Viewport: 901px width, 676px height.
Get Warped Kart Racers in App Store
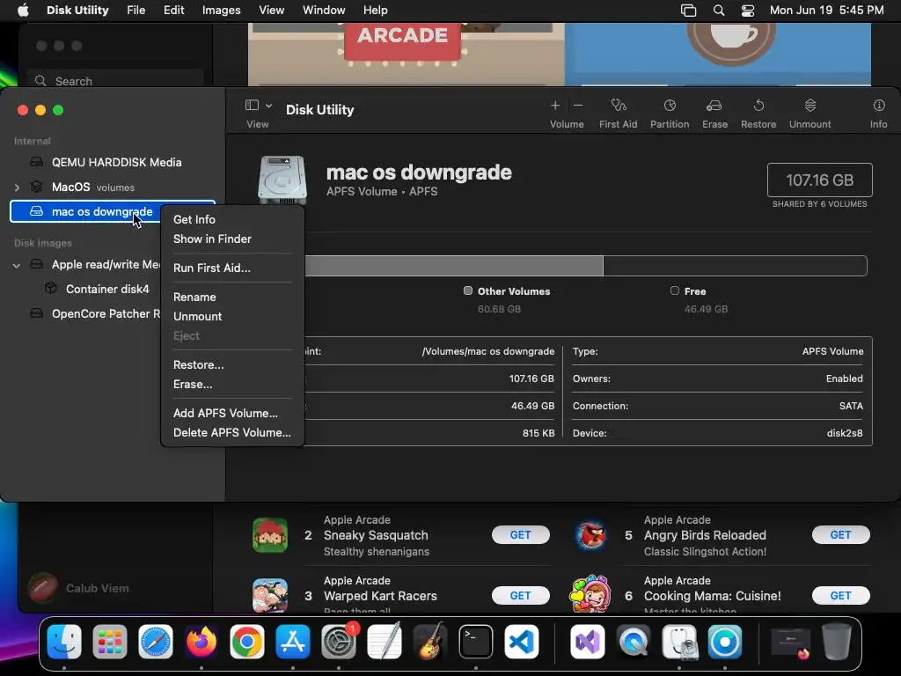coord(520,596)
